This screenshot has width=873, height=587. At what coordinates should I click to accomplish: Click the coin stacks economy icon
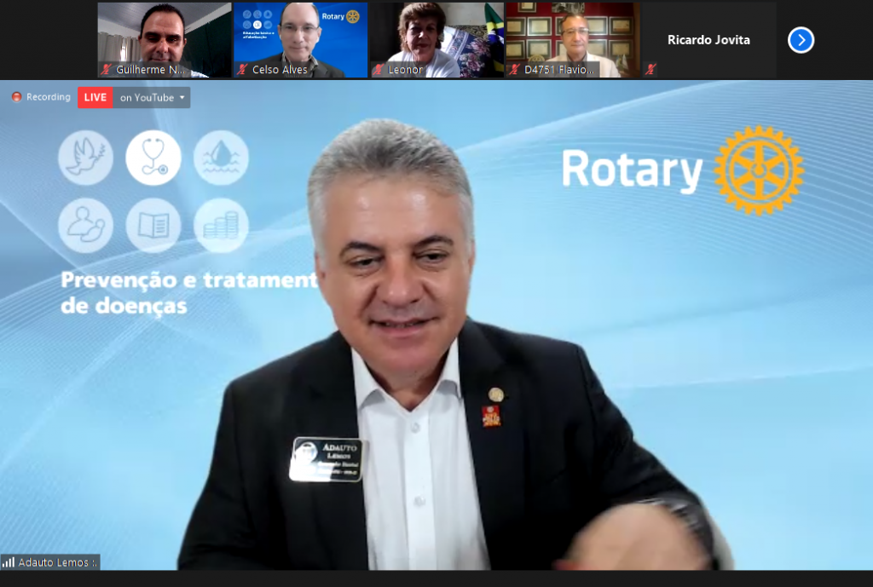click(x=221, y=226)
